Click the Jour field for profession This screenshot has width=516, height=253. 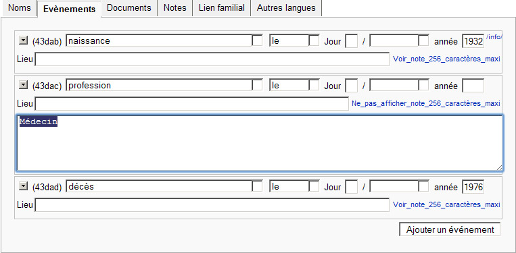(x=352, y=86)
